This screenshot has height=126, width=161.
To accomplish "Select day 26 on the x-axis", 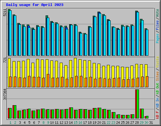I will [127, 123].
